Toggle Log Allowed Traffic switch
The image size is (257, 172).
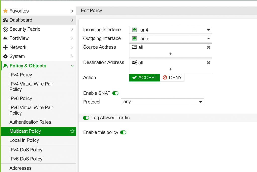[86, 118]
